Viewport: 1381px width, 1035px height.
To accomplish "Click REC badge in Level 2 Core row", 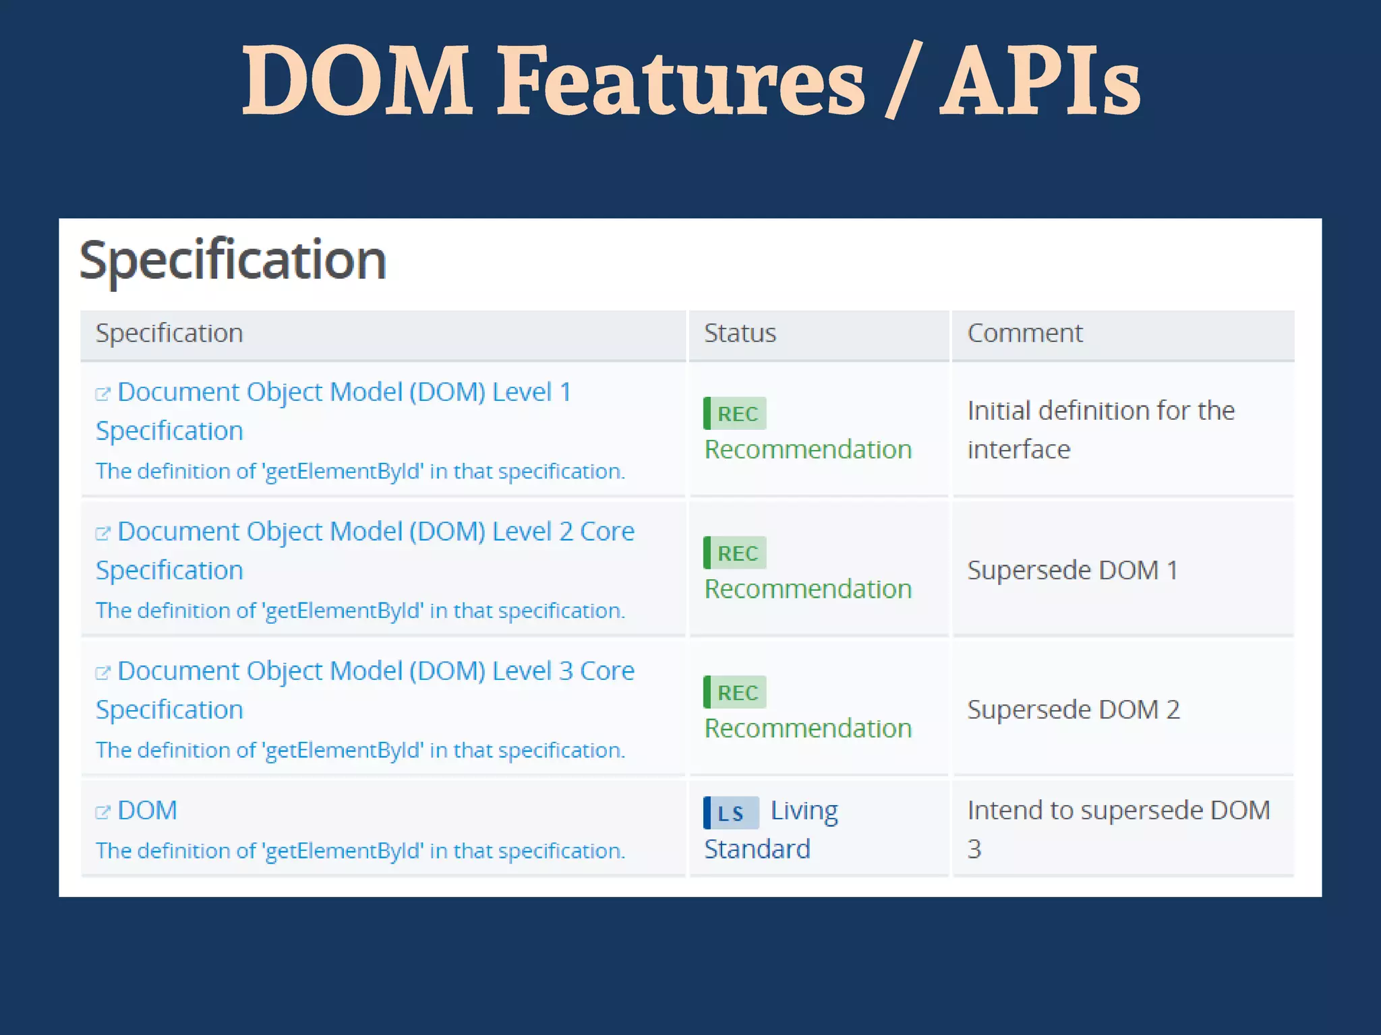I will pos(735,553).
